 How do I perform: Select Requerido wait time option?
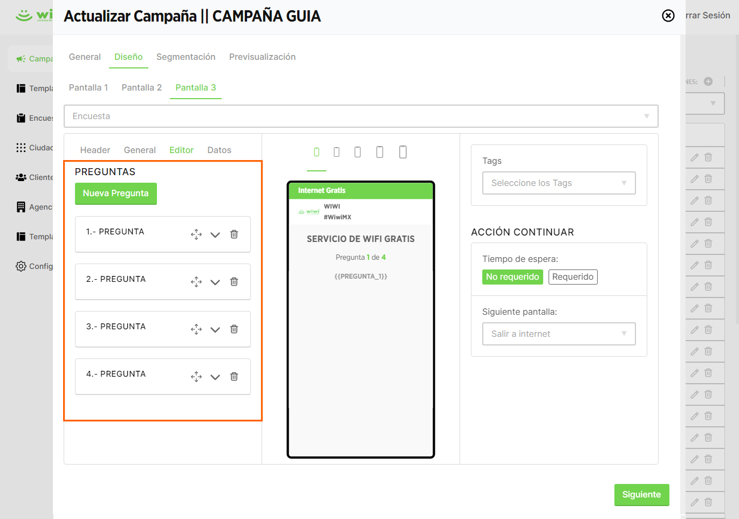click(x=573, y=277)
